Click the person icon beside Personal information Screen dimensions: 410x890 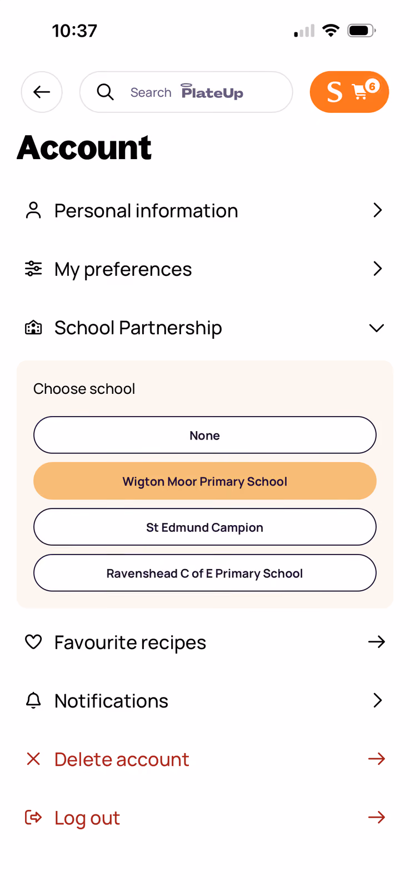(x=33, y=211)
